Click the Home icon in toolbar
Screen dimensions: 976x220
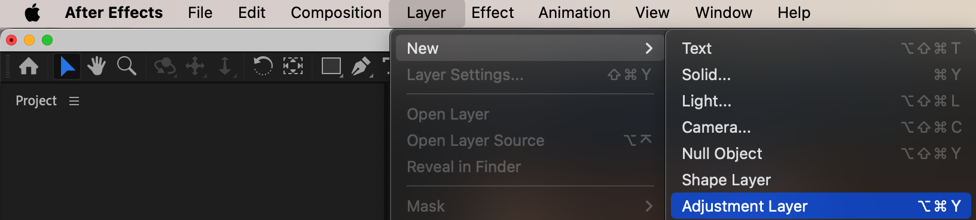point(29,66)
